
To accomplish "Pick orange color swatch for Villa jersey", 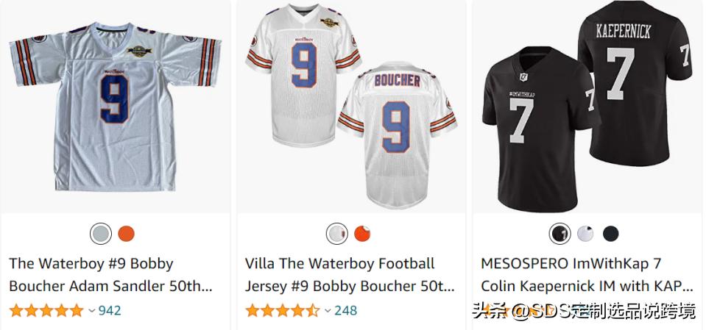I will (x=362, y=234).
